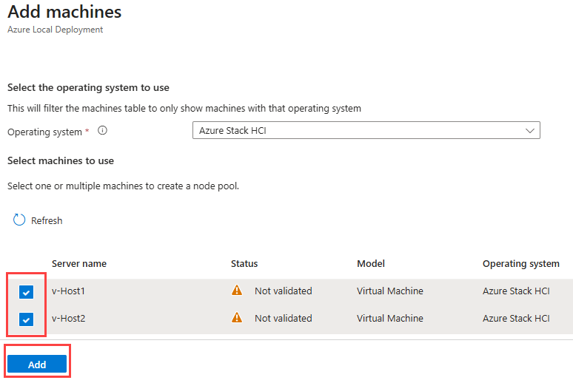Click v-Host2 Azure Stack HCI cell
This screenshot has height=383, width=573.
[x=516, y=318]
